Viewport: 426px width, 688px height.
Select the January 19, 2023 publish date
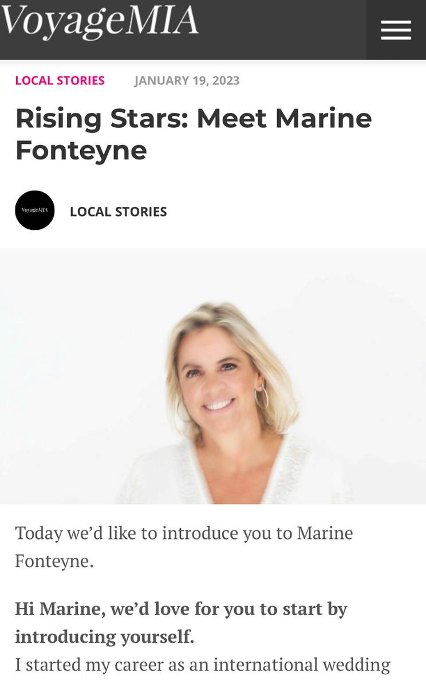tap(187, 80)
